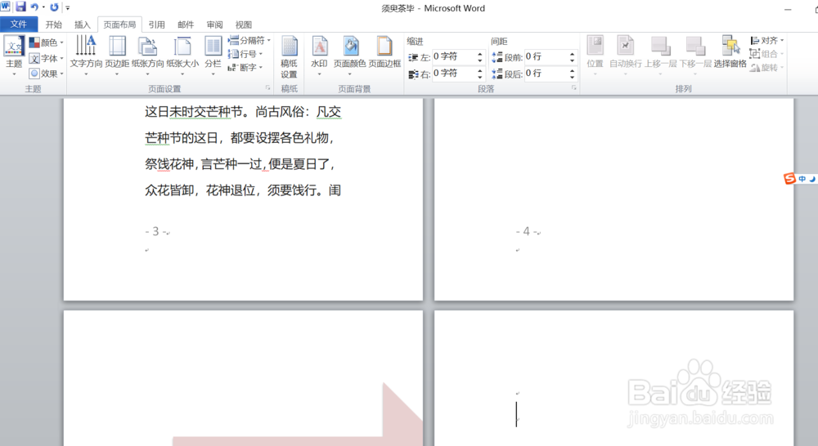
Task: Open the Paragraph dialog launcher
Action: point(574,88)
